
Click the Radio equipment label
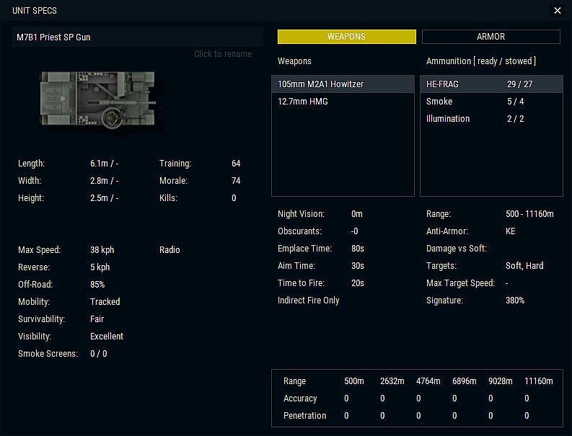click(170, 250)
